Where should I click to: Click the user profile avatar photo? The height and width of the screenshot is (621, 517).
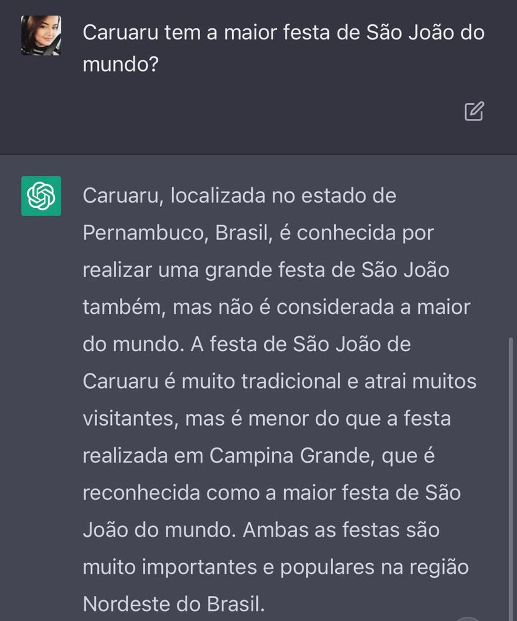coord(41,35)
